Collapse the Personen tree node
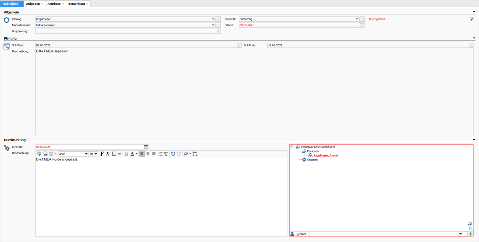This screenshot has height=242, width=479. tap(298, 151)
